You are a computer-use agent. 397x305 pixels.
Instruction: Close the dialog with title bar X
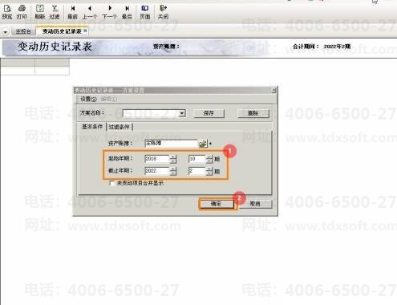[x=273, y=91]
